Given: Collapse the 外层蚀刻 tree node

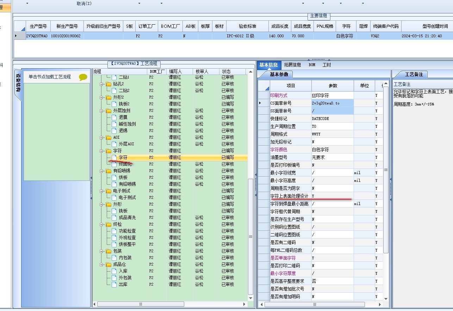Looking at the screenshot, I should click(x=101, y=111).
